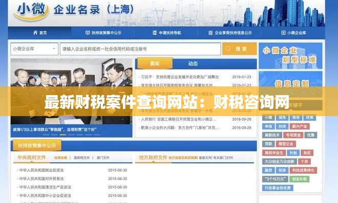
Task: Select the 地方政府文件 heading
Action: click(x=153, y=157)
